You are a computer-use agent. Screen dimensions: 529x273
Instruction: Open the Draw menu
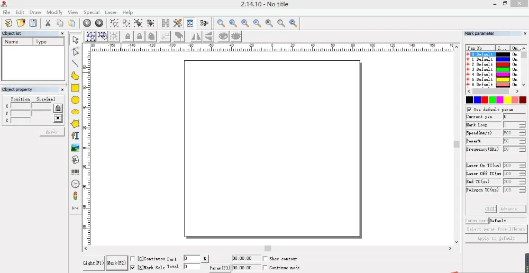pos(35,12)
